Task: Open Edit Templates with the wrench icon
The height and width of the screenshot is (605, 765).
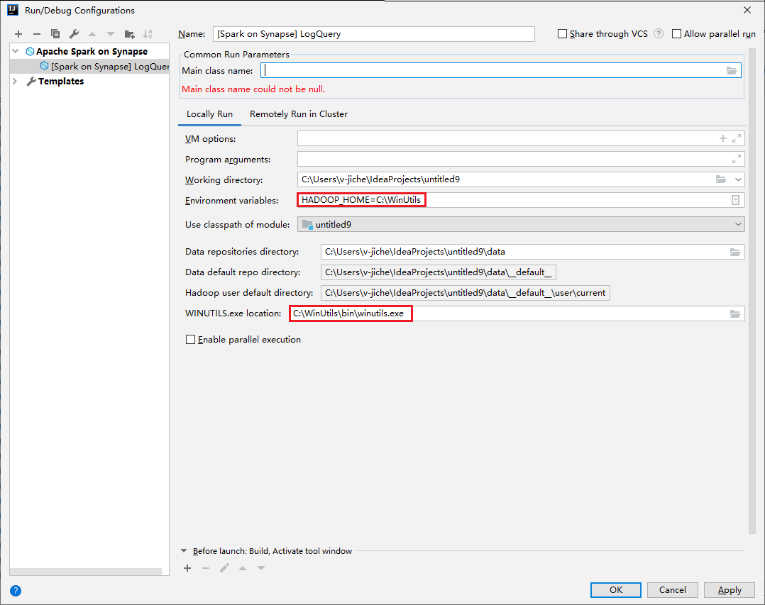Action: pos(73,33)
